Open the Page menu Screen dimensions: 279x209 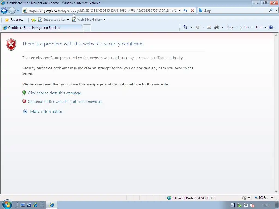[x=232, y=27]
